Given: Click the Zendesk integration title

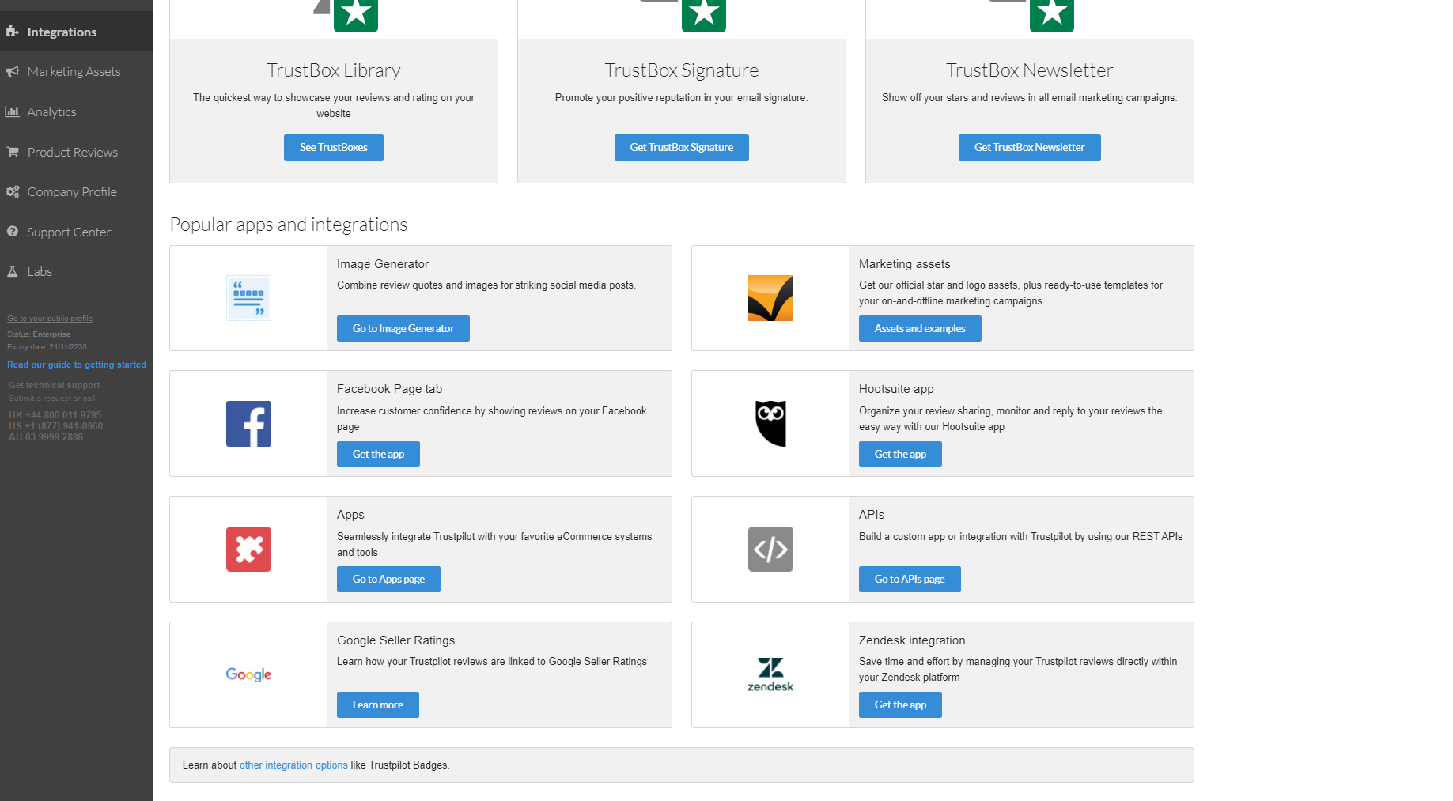Looking at the screenshot, I should [x=912, y=640].
